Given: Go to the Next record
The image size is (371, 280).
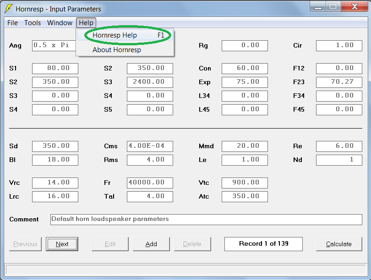Looking at the screenshot, I should [x=62, y=244].
